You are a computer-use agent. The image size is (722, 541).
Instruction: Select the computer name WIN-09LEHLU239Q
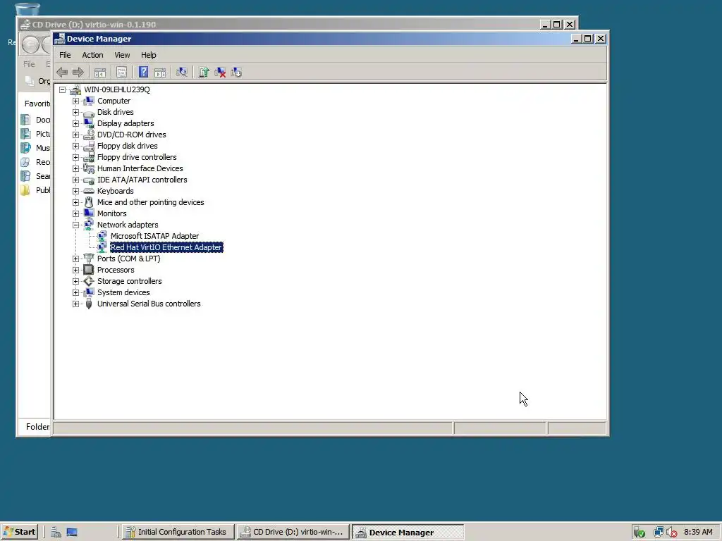click(x=117, y=89)
